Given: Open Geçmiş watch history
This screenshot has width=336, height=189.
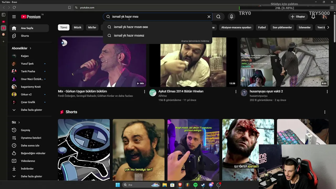Looking at the screenshot, I should 29,130.
